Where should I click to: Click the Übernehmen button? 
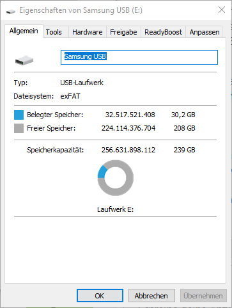tap(203, 296)
